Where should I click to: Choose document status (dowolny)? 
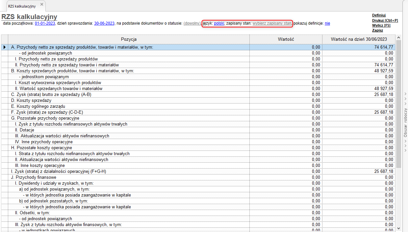(192, 23)
